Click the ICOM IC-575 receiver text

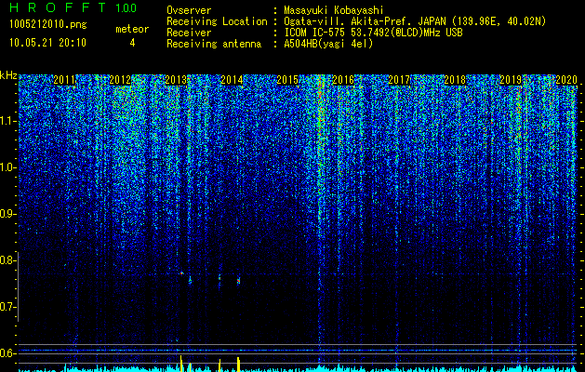[373, 33]
